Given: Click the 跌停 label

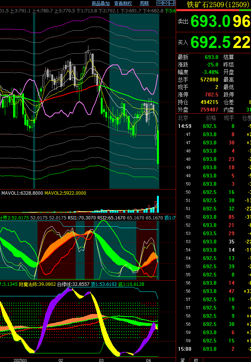Looking at the screenshot, I should 229,95.
